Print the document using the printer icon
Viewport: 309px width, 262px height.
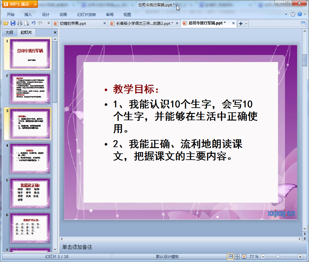click(x=20, y=23)
